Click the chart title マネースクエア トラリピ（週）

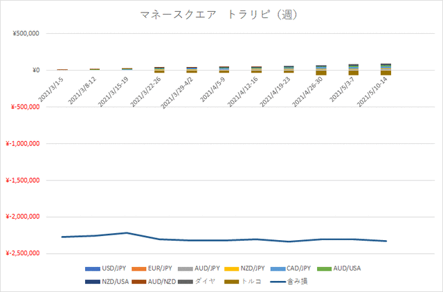[219, 15]
